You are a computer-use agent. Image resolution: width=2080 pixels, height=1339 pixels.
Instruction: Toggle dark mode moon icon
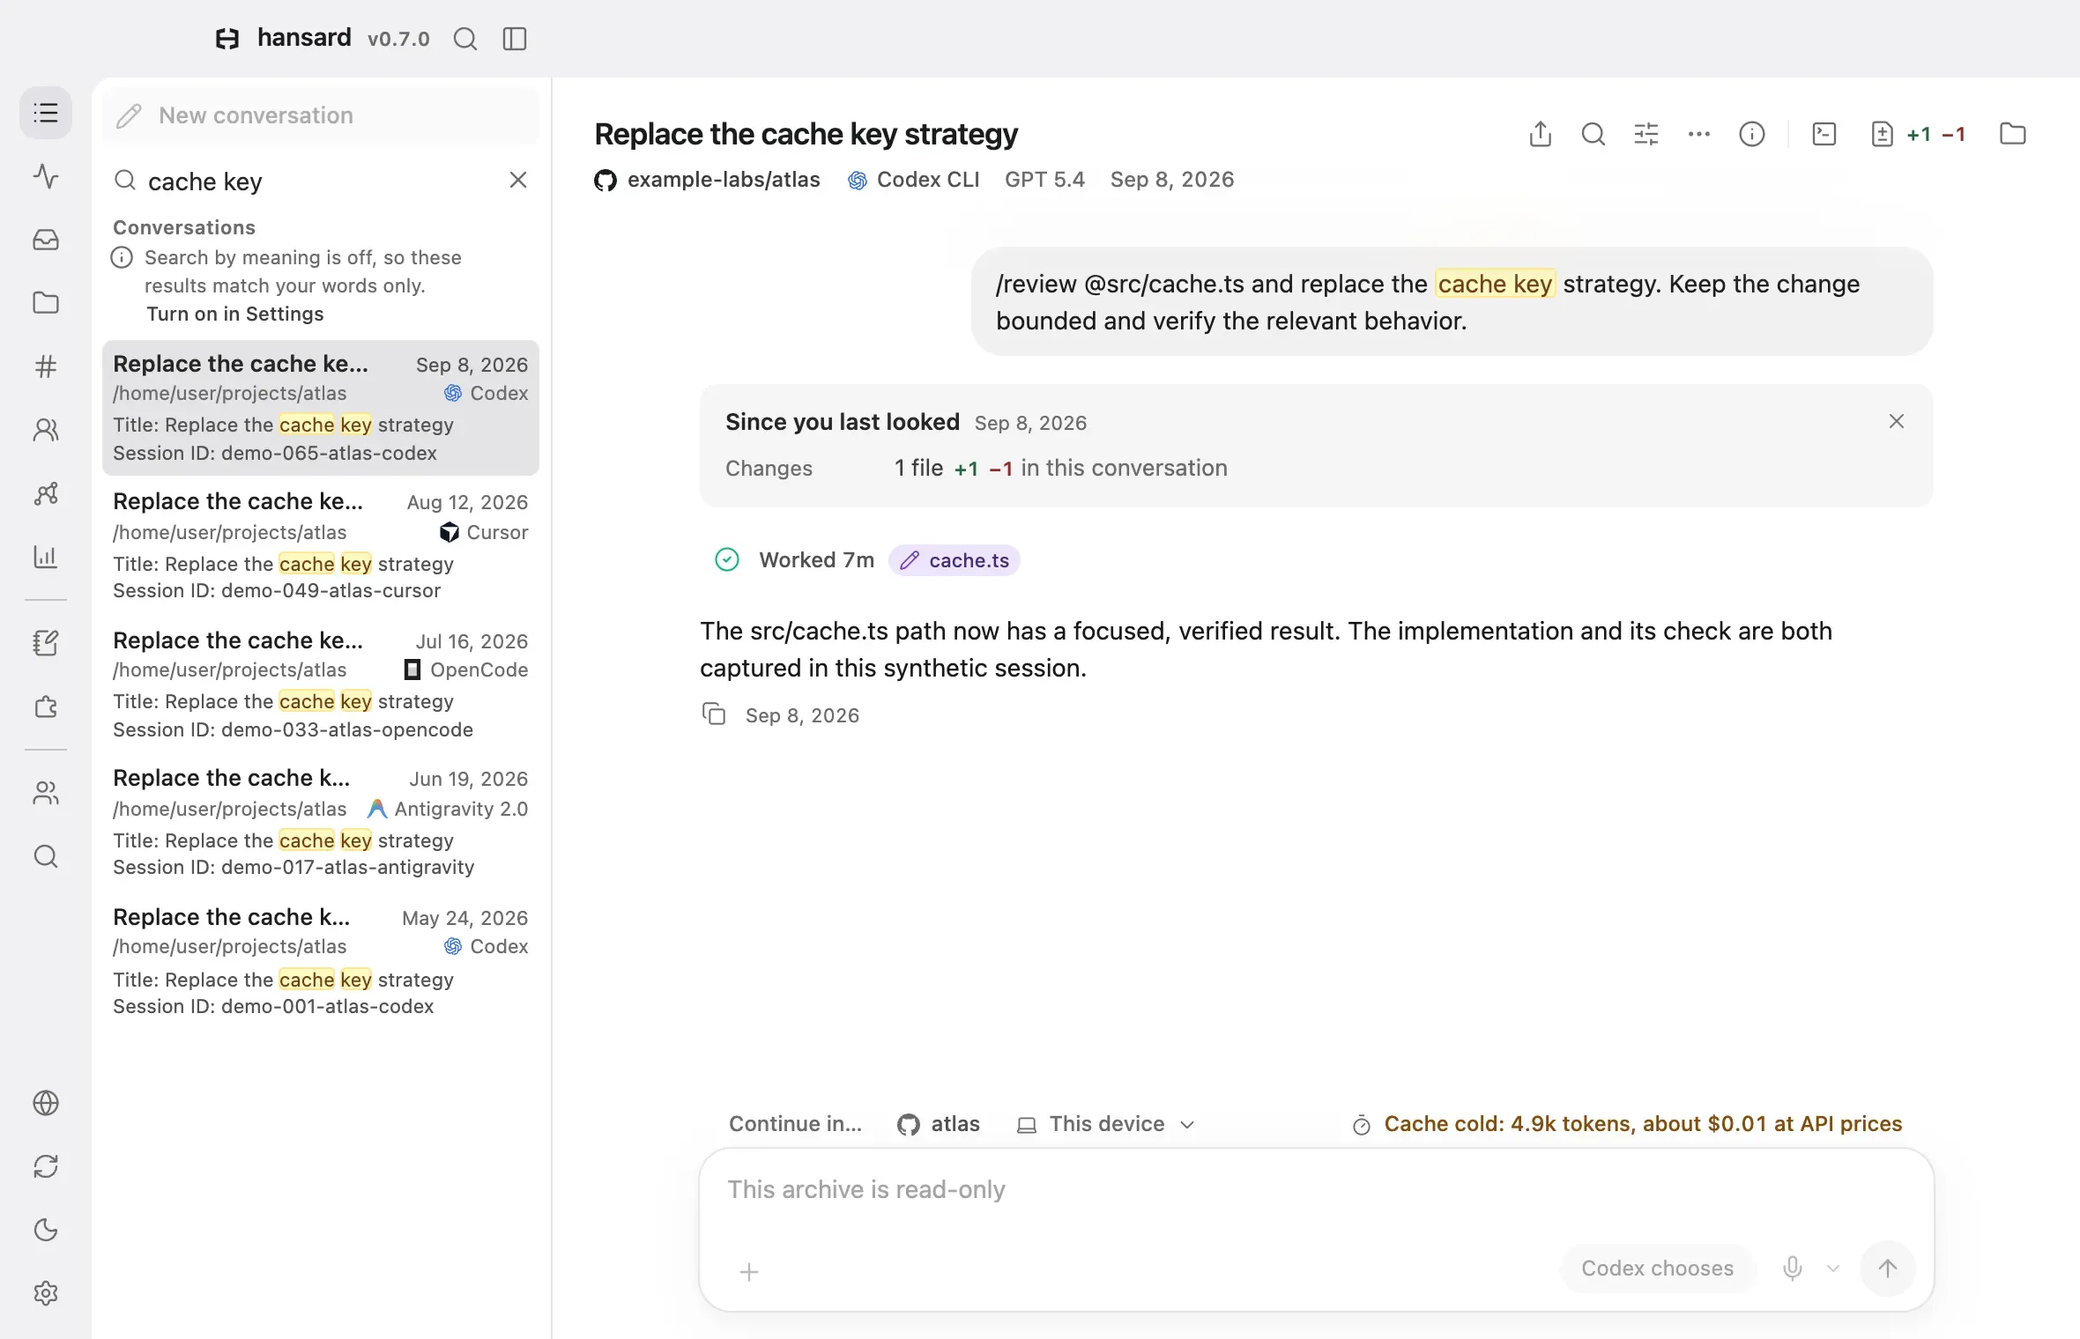point(46,1230)
